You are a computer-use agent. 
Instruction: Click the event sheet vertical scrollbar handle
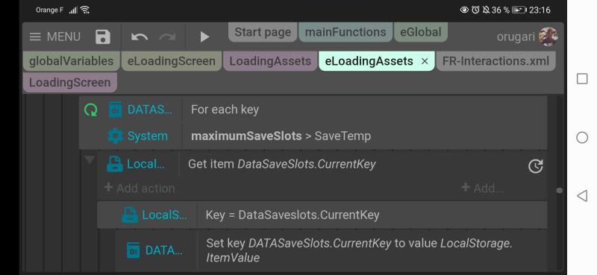coord(559,191)
